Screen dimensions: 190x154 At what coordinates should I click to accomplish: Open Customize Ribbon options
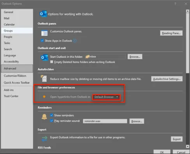(x=17, y=76)
